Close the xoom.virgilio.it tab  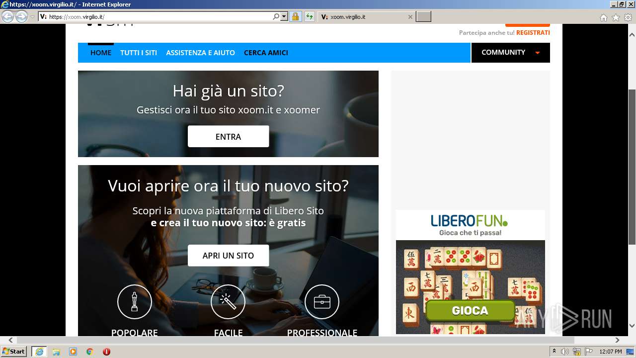(x=410, y=17)
